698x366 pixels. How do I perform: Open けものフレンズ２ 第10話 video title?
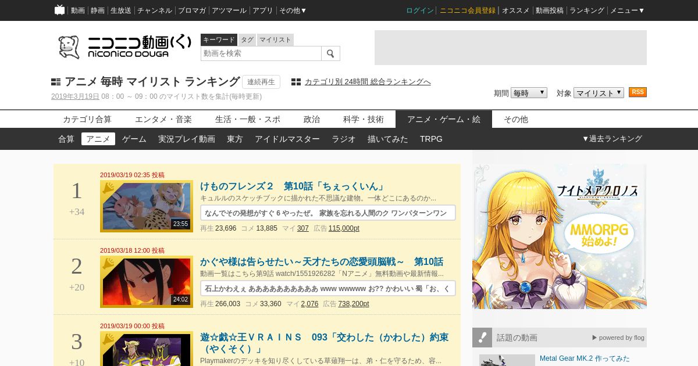(x=293, y=186)
